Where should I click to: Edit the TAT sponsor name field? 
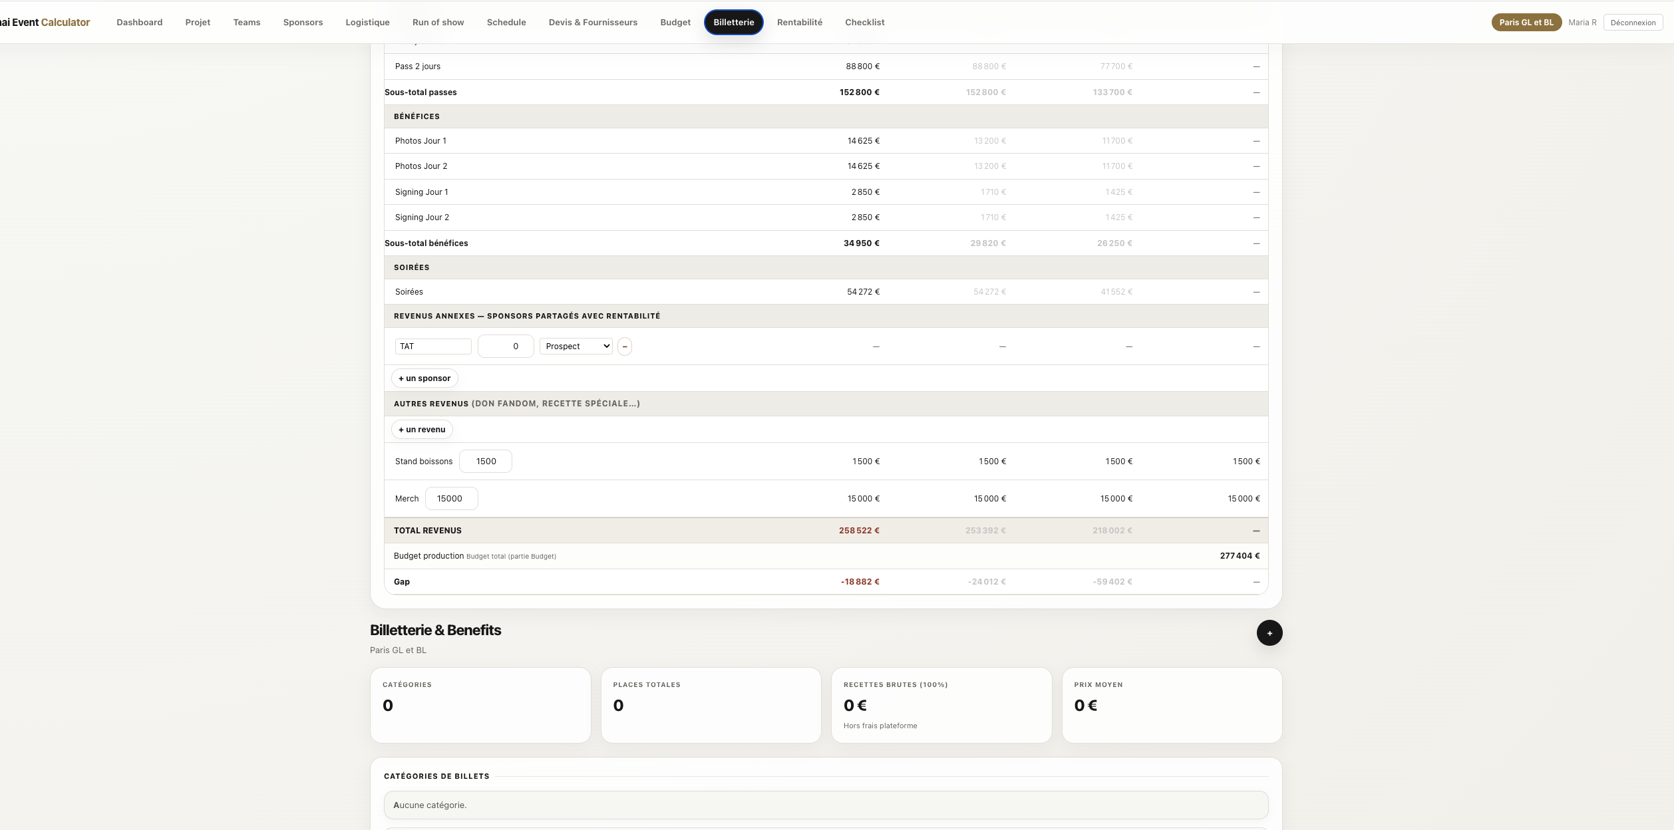[x=433, y=346]
